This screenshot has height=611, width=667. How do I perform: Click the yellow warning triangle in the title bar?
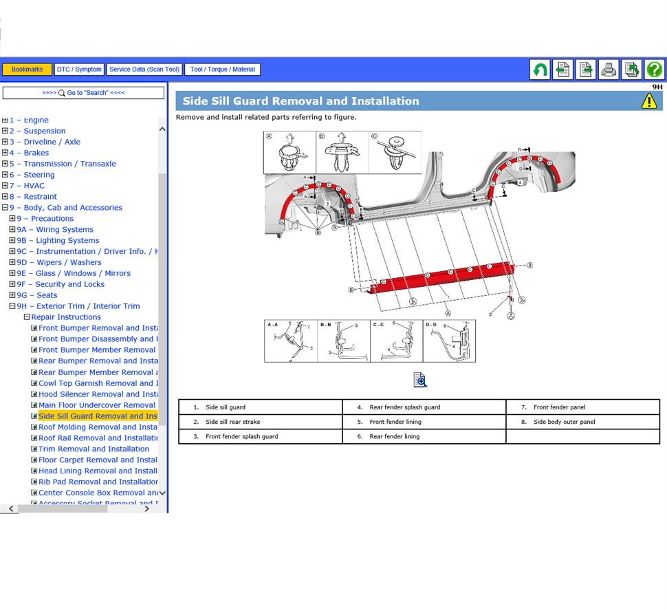click(x=649, y=101)
